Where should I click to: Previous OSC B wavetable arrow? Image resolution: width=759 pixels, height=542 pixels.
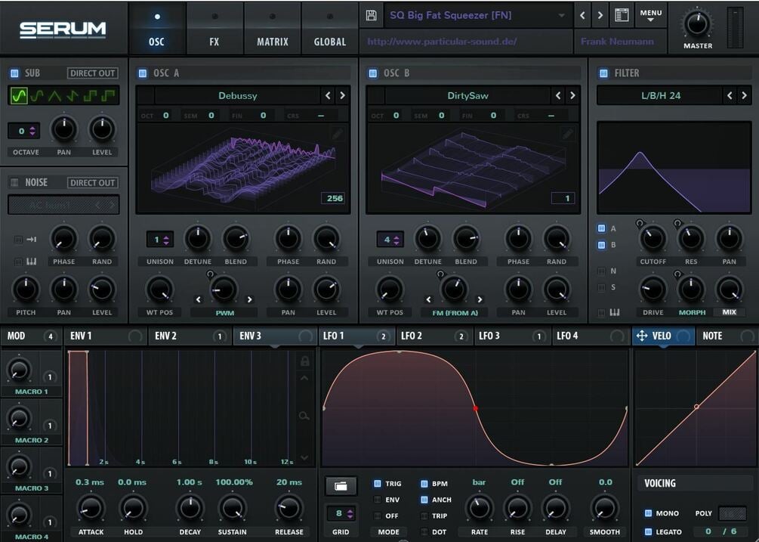[558, 95]
